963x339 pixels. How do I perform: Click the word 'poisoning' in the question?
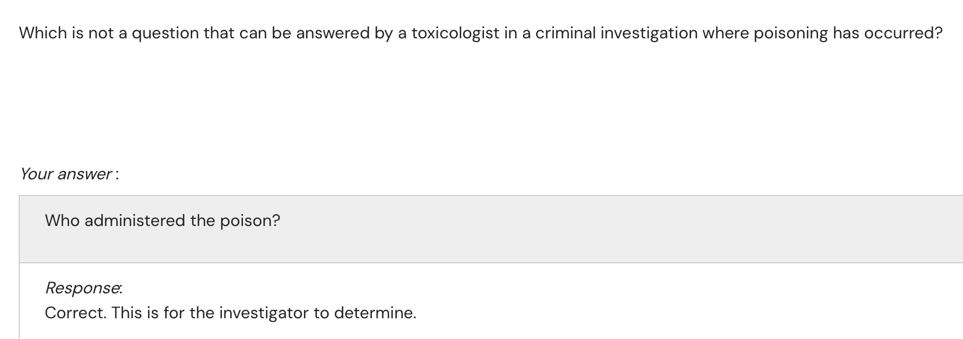(x=791, y=33)
